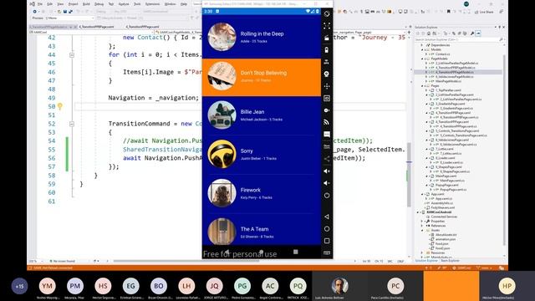Click the "XAML Hot Reload connected" status bar text
The image size is (535, 301).
pyautogui.click(x=52, y=268)
